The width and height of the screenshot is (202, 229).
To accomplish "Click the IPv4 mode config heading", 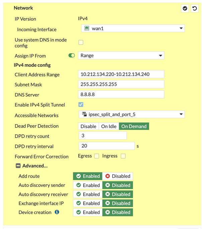I will click(32, 65).
